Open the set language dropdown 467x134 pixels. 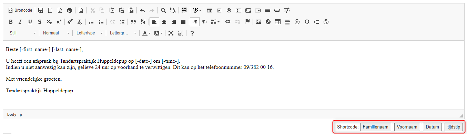click(215, 22)
